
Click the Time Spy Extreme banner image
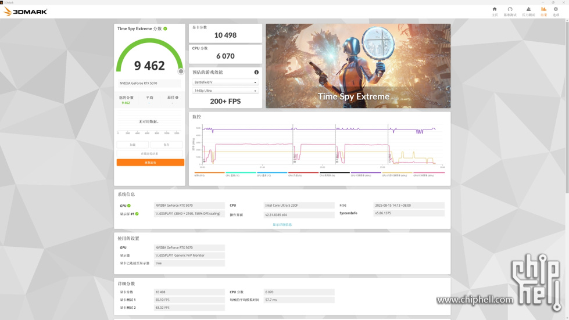pos(358,66)
